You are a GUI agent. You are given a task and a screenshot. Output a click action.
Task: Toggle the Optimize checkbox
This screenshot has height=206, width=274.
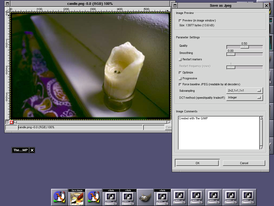click(180, 73)
